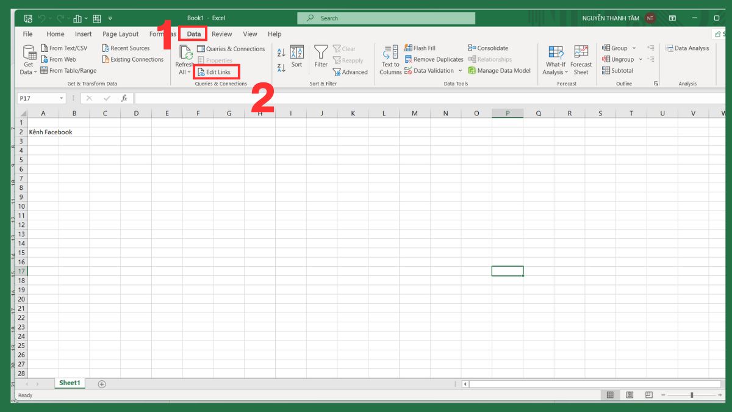The width and height of the screenshot is (732, 412).
Task: Open Data Analysis tools
Action: coord(687,48)
